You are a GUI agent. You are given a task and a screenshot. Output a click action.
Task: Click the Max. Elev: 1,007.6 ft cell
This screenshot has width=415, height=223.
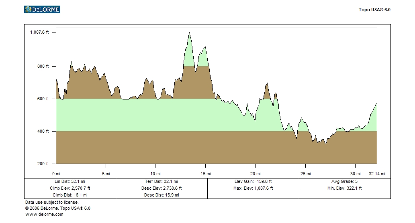(253, 188)
